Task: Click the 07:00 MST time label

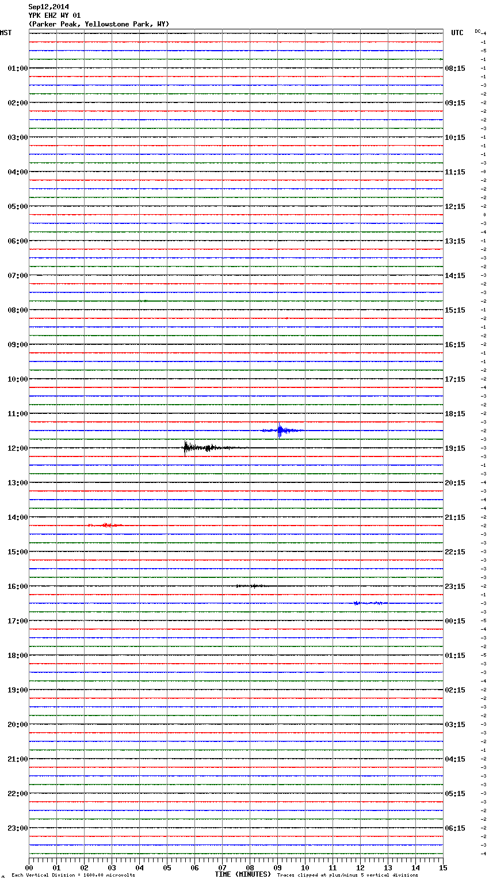Action: (x=17, y=276)
